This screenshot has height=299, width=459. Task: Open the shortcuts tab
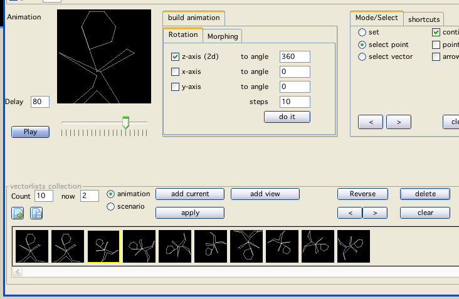point(425,19)
